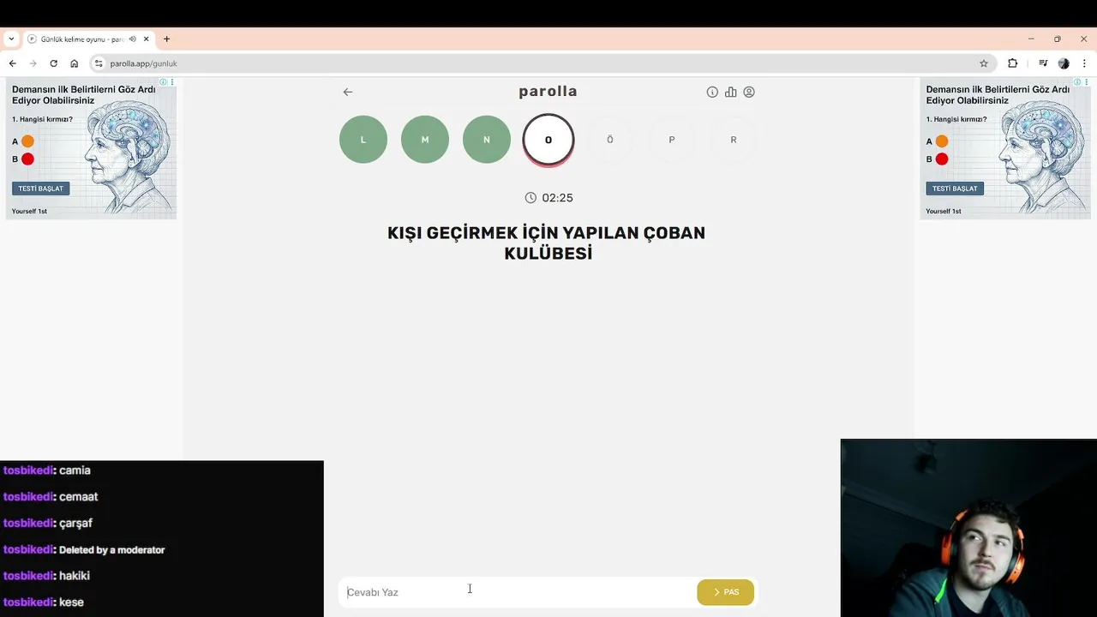The height and width of the screenshot is (617, 1097).
Task: Open the statistics bar chart icon
Action: point(730,92)
